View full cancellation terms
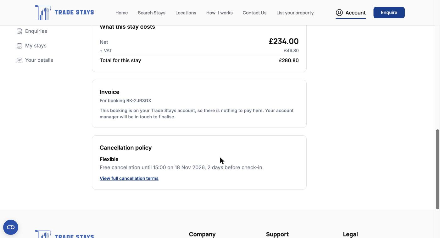The width and height of the screenshot is (440, 238). [129, 178]
